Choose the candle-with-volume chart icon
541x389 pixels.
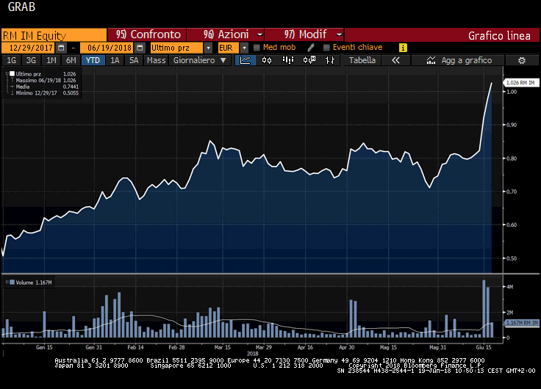(309, 60)
